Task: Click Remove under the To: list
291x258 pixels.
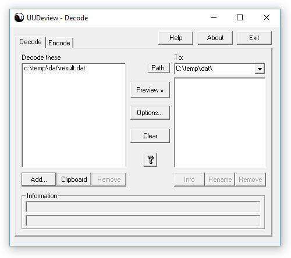Action: [250, 180]
